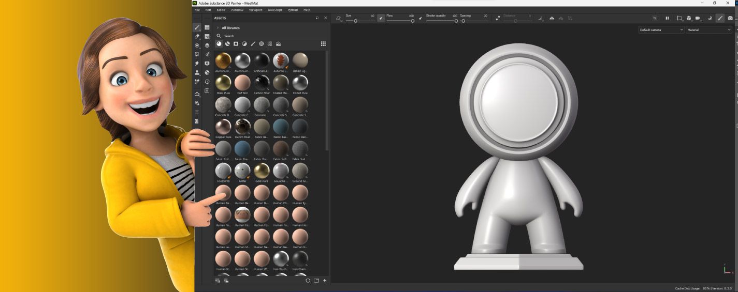Open the Edit menu
Screen dimensions: 738x292
click(x=208, y=10)
